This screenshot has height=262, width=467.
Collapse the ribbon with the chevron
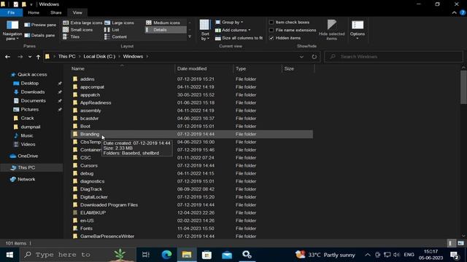[x=454, y=12]
